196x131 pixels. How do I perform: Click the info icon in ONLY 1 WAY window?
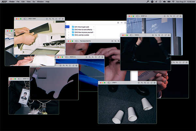click(x=47, y=19)
